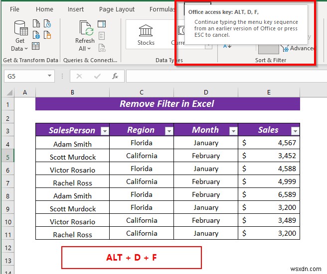
Task: Select row 1 header
Action: 7,104
